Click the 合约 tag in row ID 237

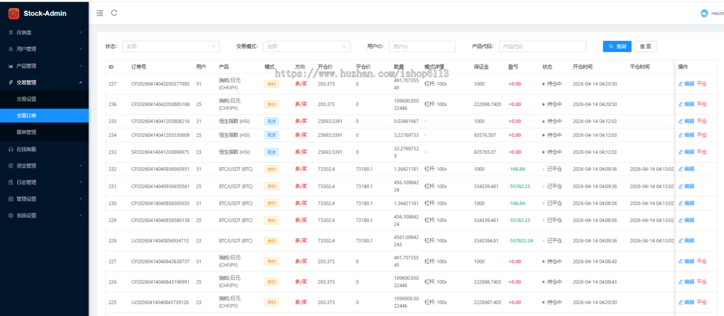pyautogui.click(x=271, y=84)
